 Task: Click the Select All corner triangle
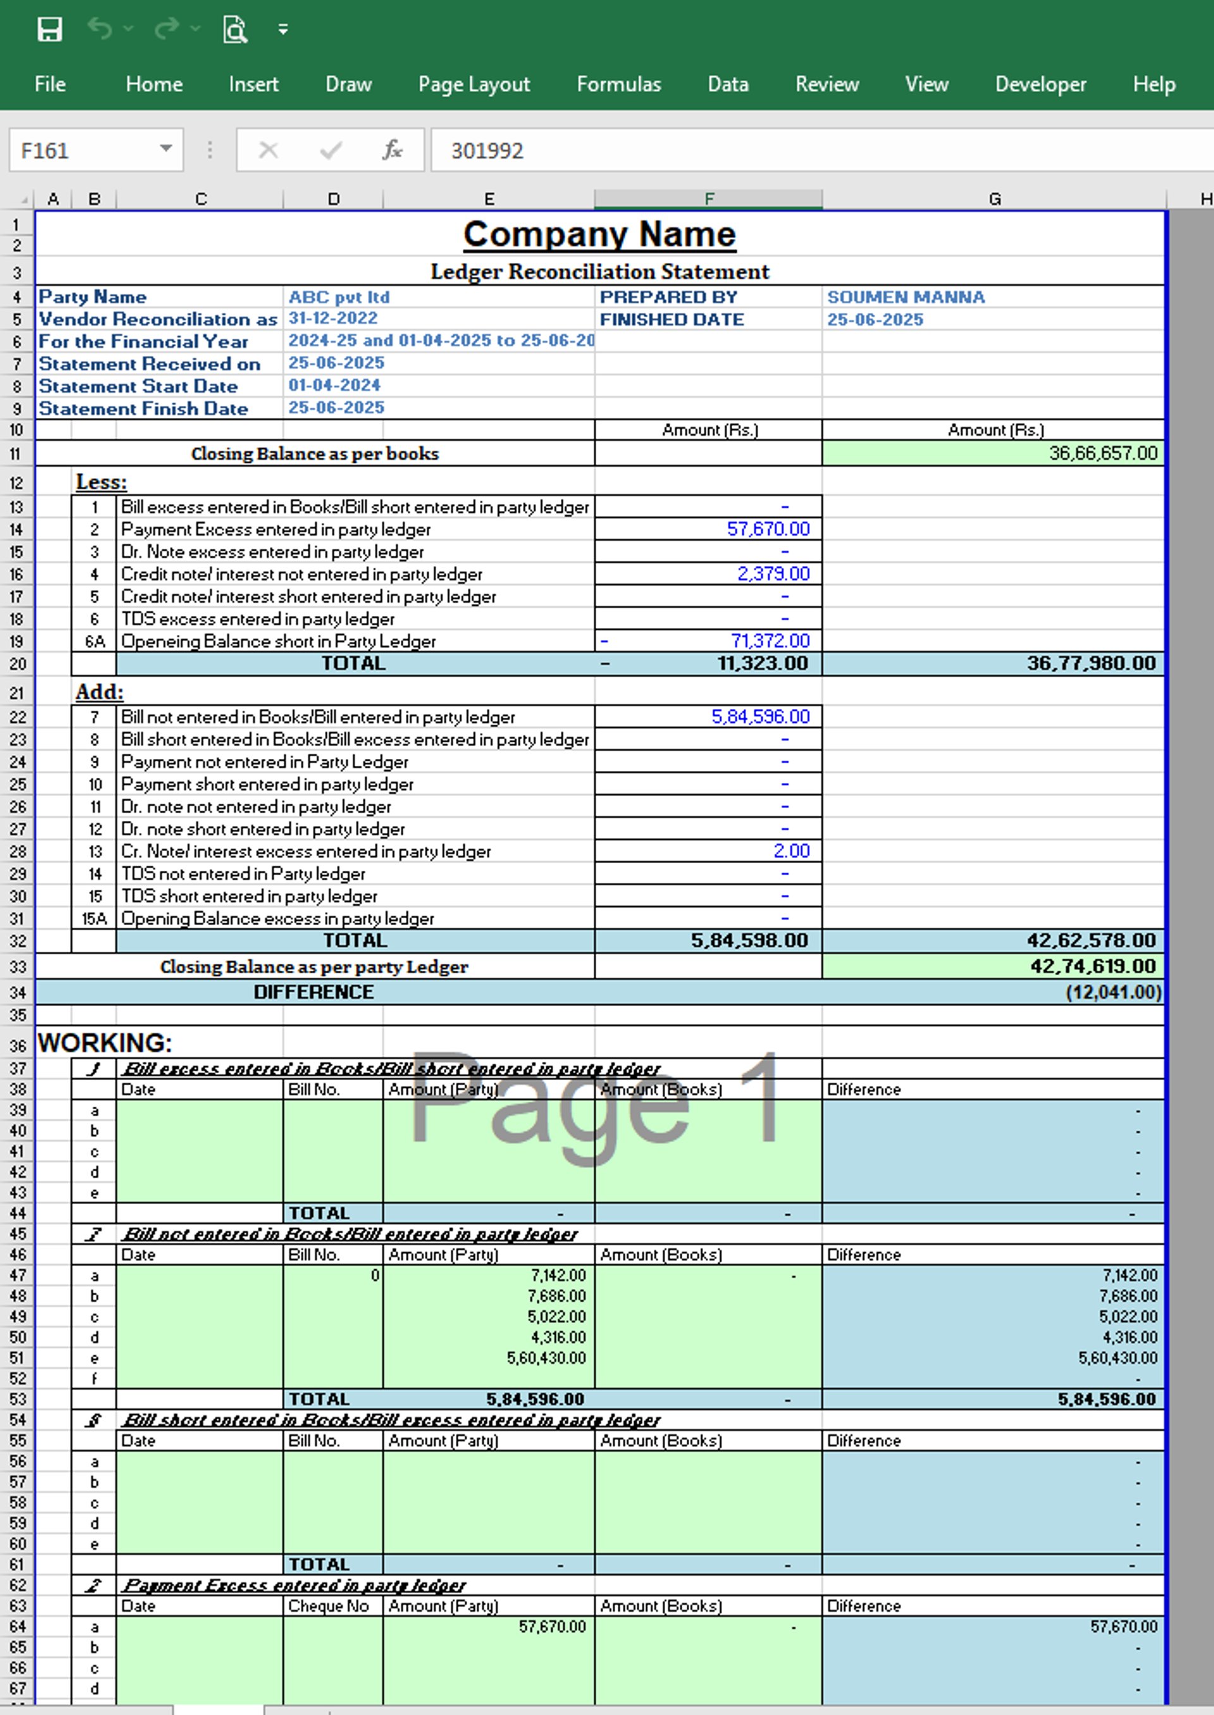(x=24, y=200)
